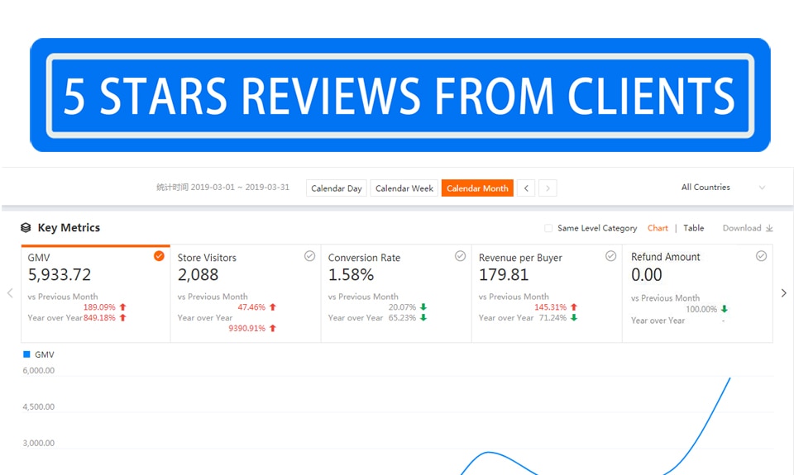The height and width of the screenshot is (475, 794).
Task: Select the Refund Amount metric checkmark
Action: pyautogui.click(x=761, y=256)
